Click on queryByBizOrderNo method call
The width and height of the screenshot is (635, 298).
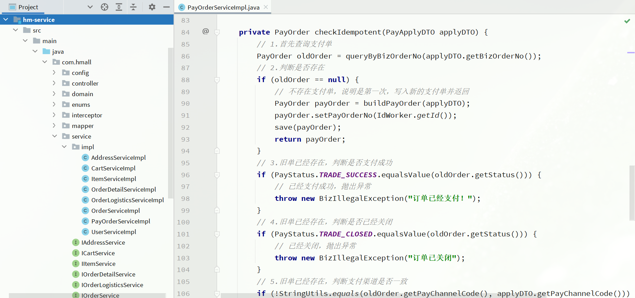tap(384, 56)
